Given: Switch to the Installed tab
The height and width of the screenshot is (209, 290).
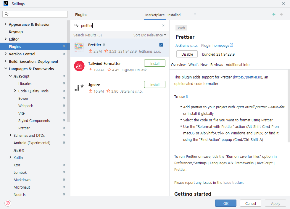Looking at the screenshot, I should [x=174, y=15].
